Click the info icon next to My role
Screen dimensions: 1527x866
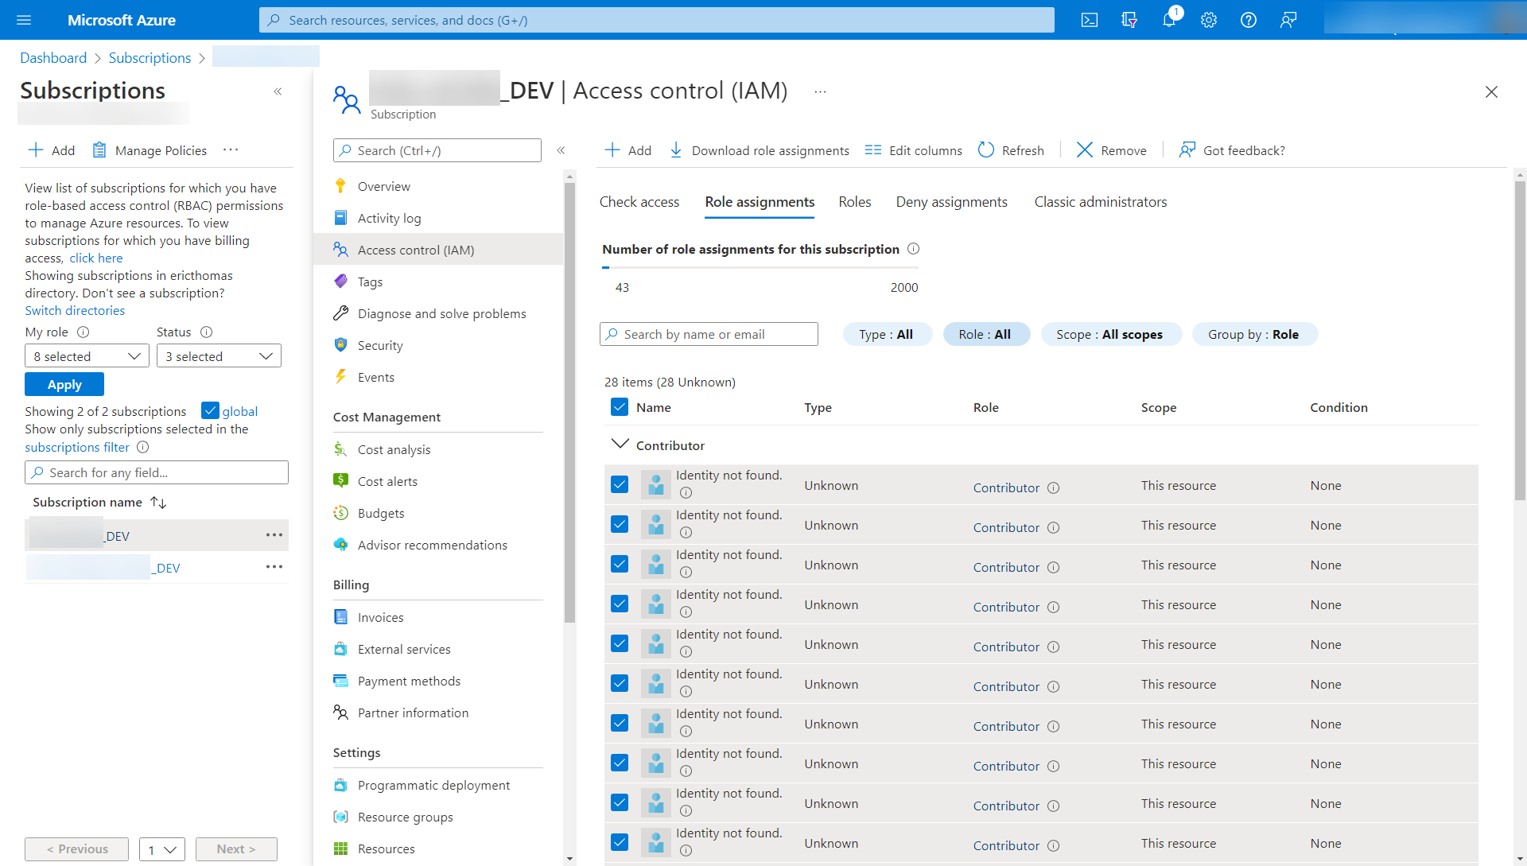point(83,332)
